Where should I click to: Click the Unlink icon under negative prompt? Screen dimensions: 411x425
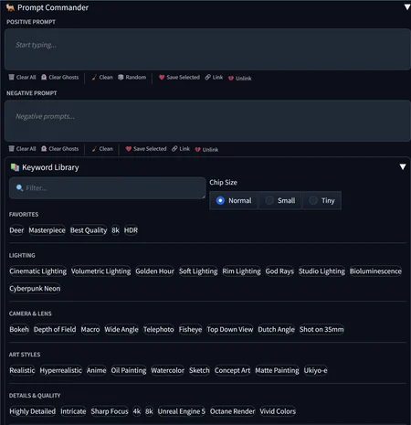pos(197,150)
